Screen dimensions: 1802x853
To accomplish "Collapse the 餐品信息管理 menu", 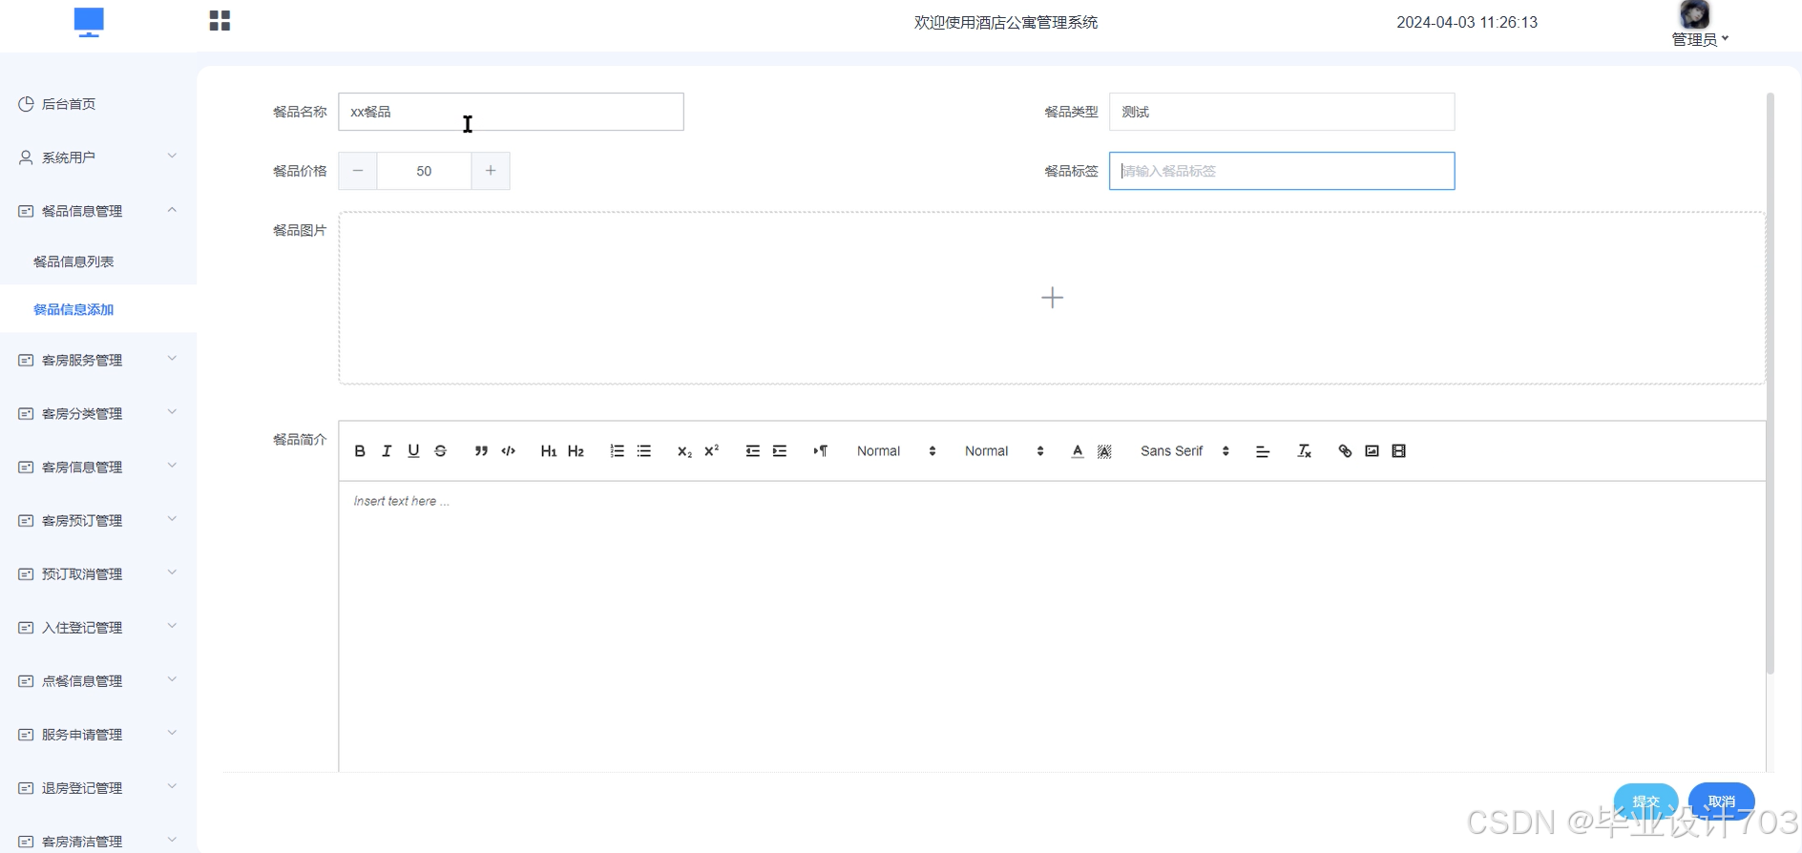I will point(98,211).
